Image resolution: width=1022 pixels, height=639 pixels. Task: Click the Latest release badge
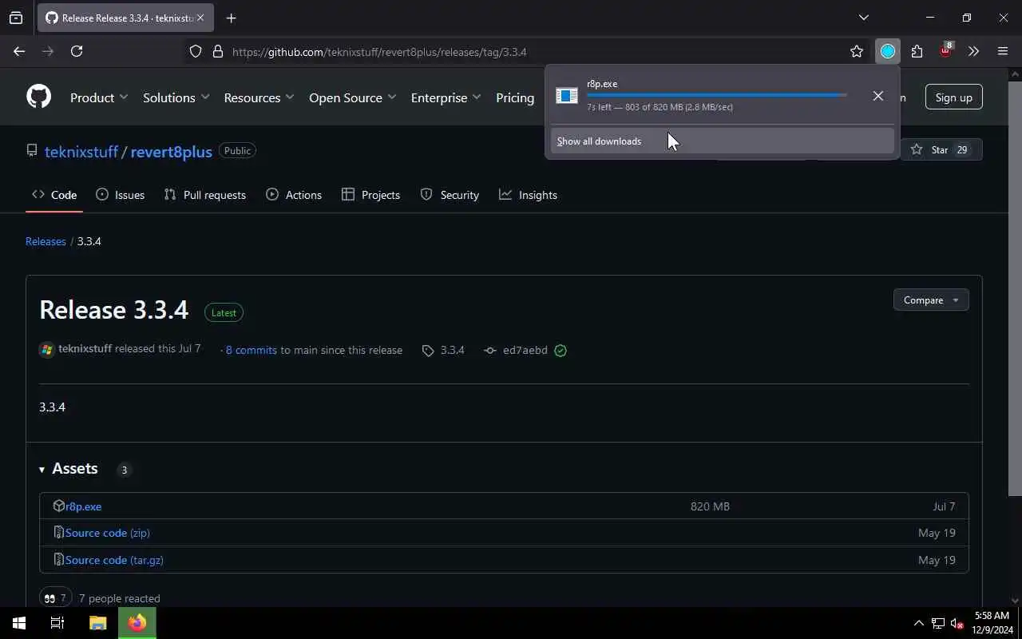tap(224, 312)
